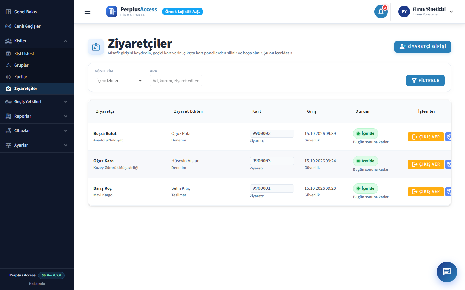Click the FY user avatar
Image resolution: width=465 pixels, height=290 pixels.
[x=404, y=12]
